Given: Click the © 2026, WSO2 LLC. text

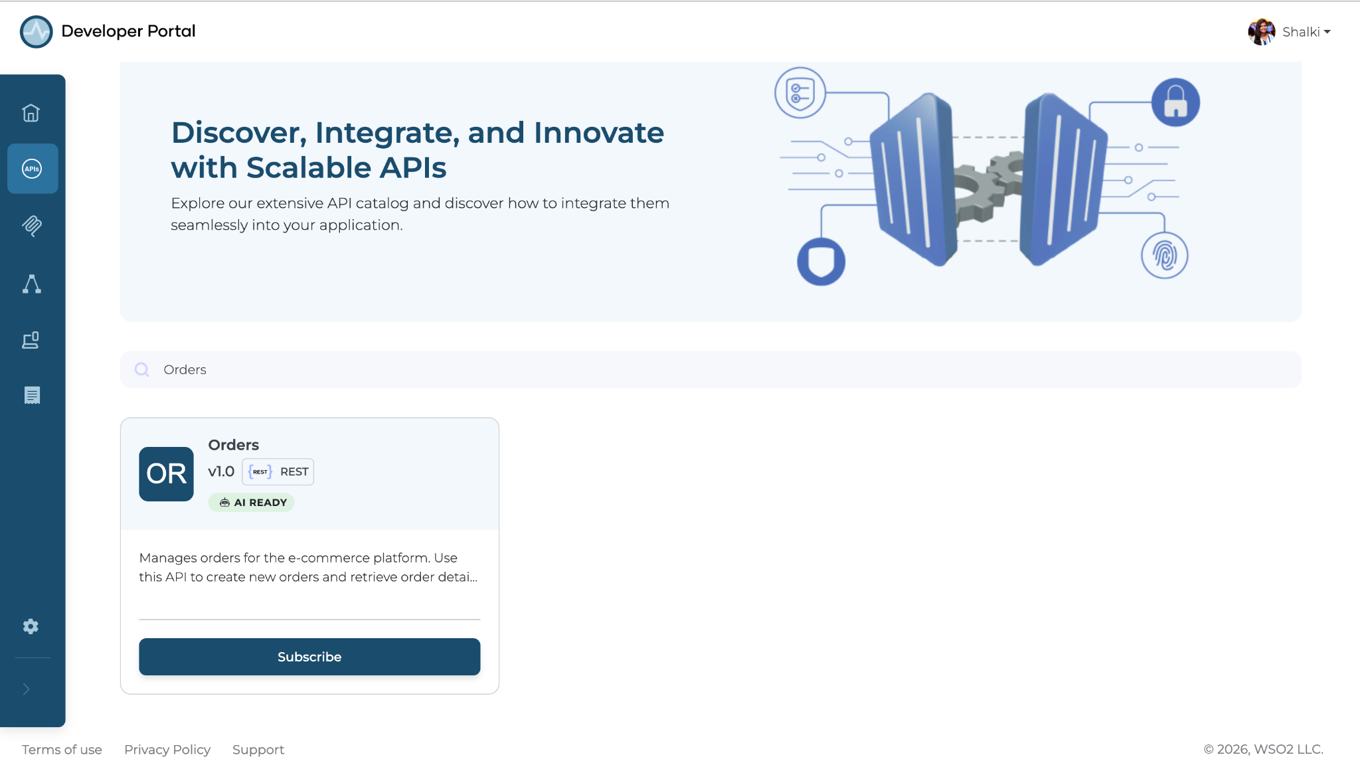Looking at the screenshot, I should tap(1263, 749).
